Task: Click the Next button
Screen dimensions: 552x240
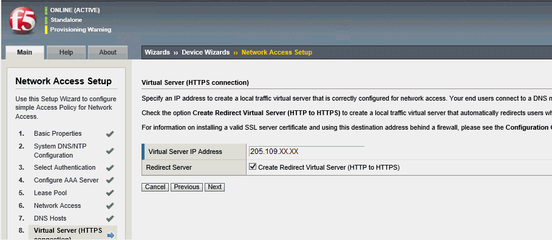Action: [x=215, y=187]
